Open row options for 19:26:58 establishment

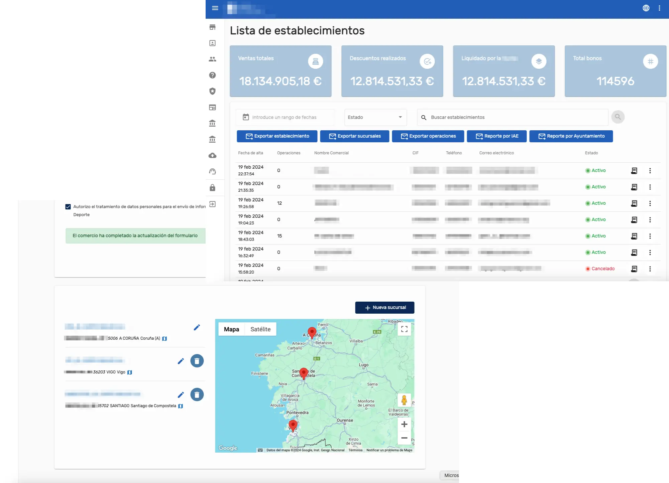650,203
